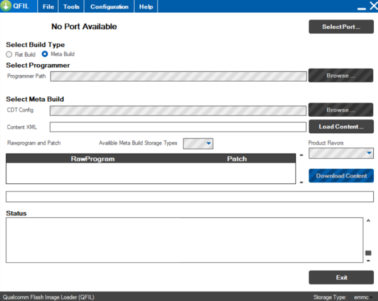Click the Status scroll up arrow
Viewport: 378px width, 301px height.
coord(368,221)
